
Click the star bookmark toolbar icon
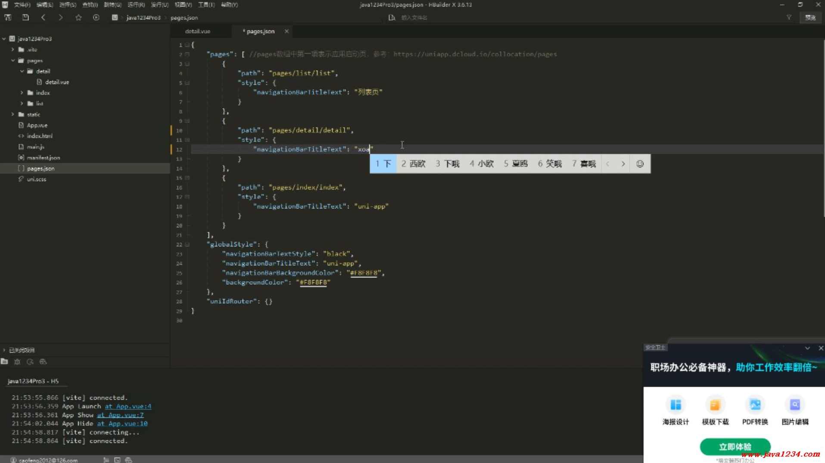pos(78,18)
